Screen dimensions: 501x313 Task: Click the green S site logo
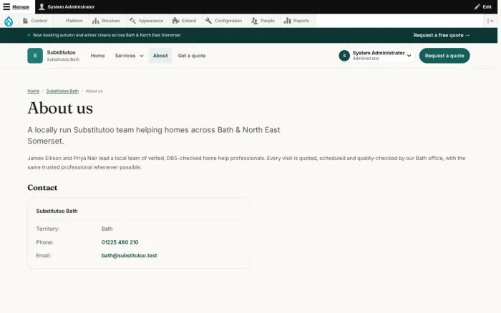click(x=35, y=56)
